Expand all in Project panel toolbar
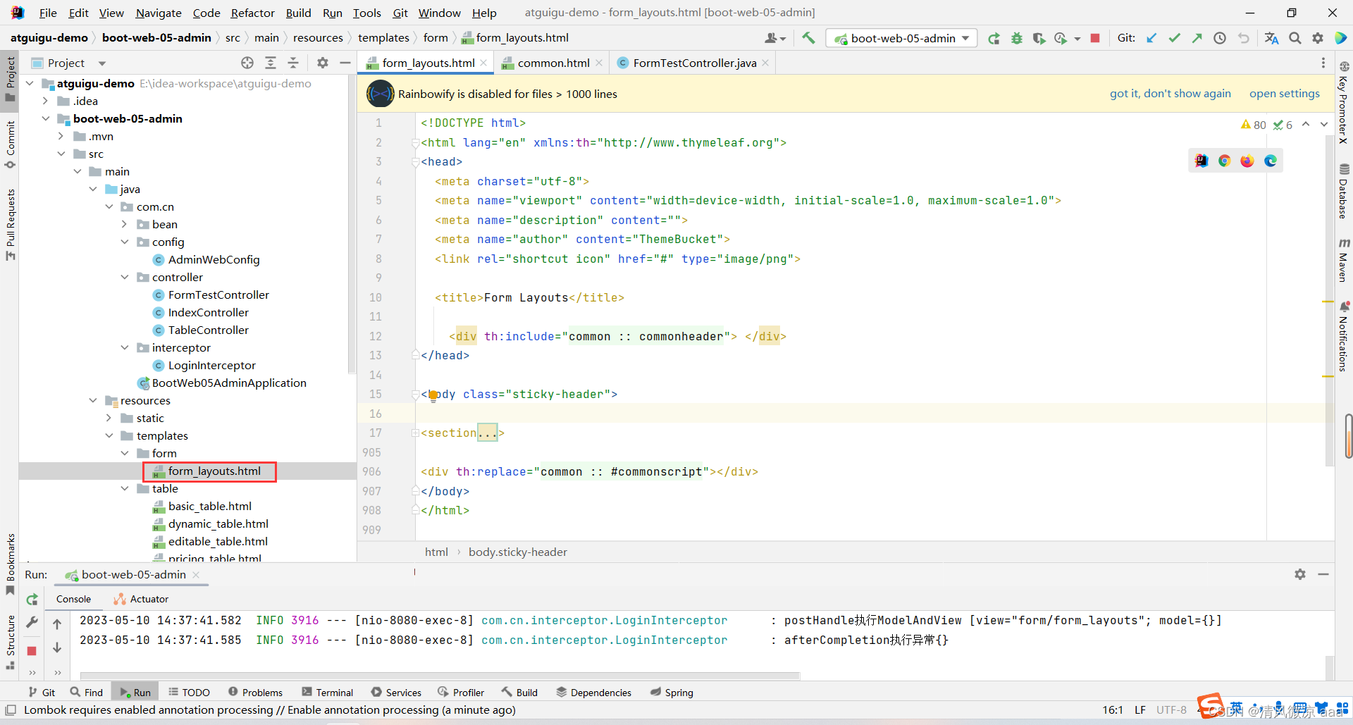The width and height of the screenshot is (1353, 725). [271, 63]
